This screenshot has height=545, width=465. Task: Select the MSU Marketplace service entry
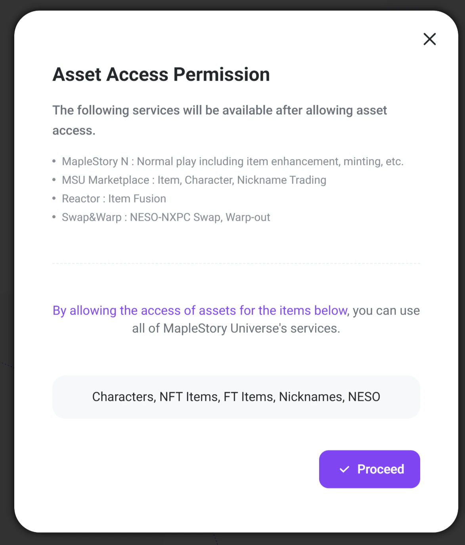pos(194,180)
